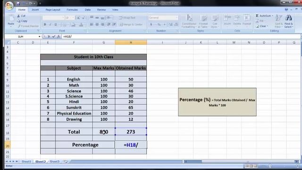Click Conditional Formatting in Styles group

[189, 21]
